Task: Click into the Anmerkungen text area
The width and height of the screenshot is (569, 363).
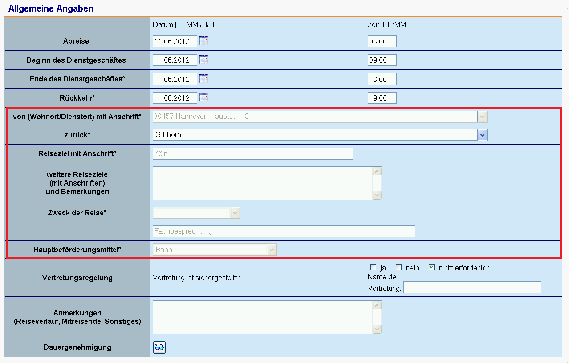Action: (263, 317)
